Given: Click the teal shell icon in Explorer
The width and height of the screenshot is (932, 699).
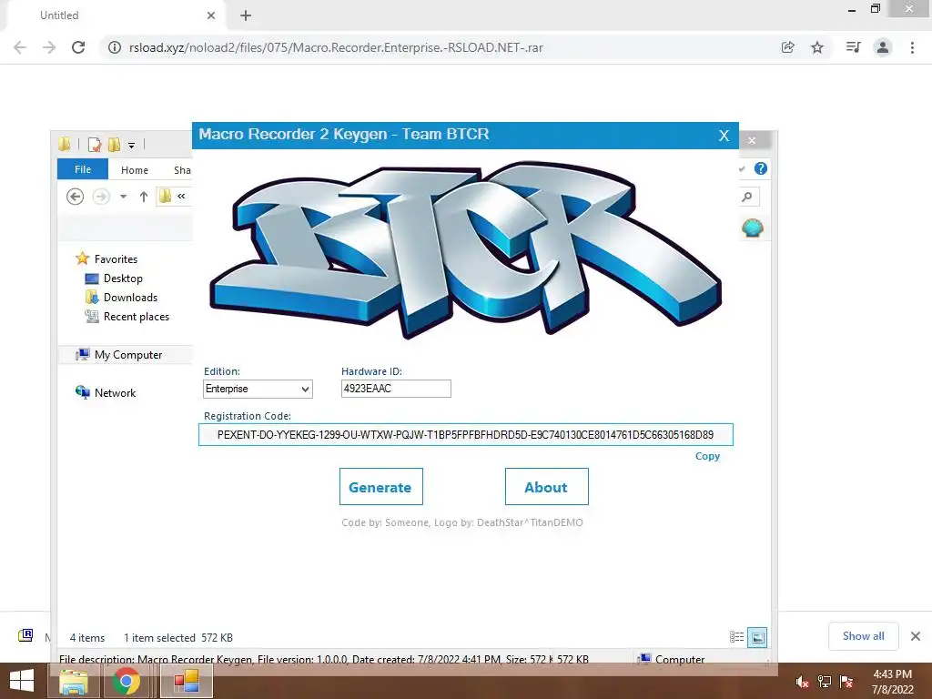Looking at the screenshot, I should coord(753,228).
